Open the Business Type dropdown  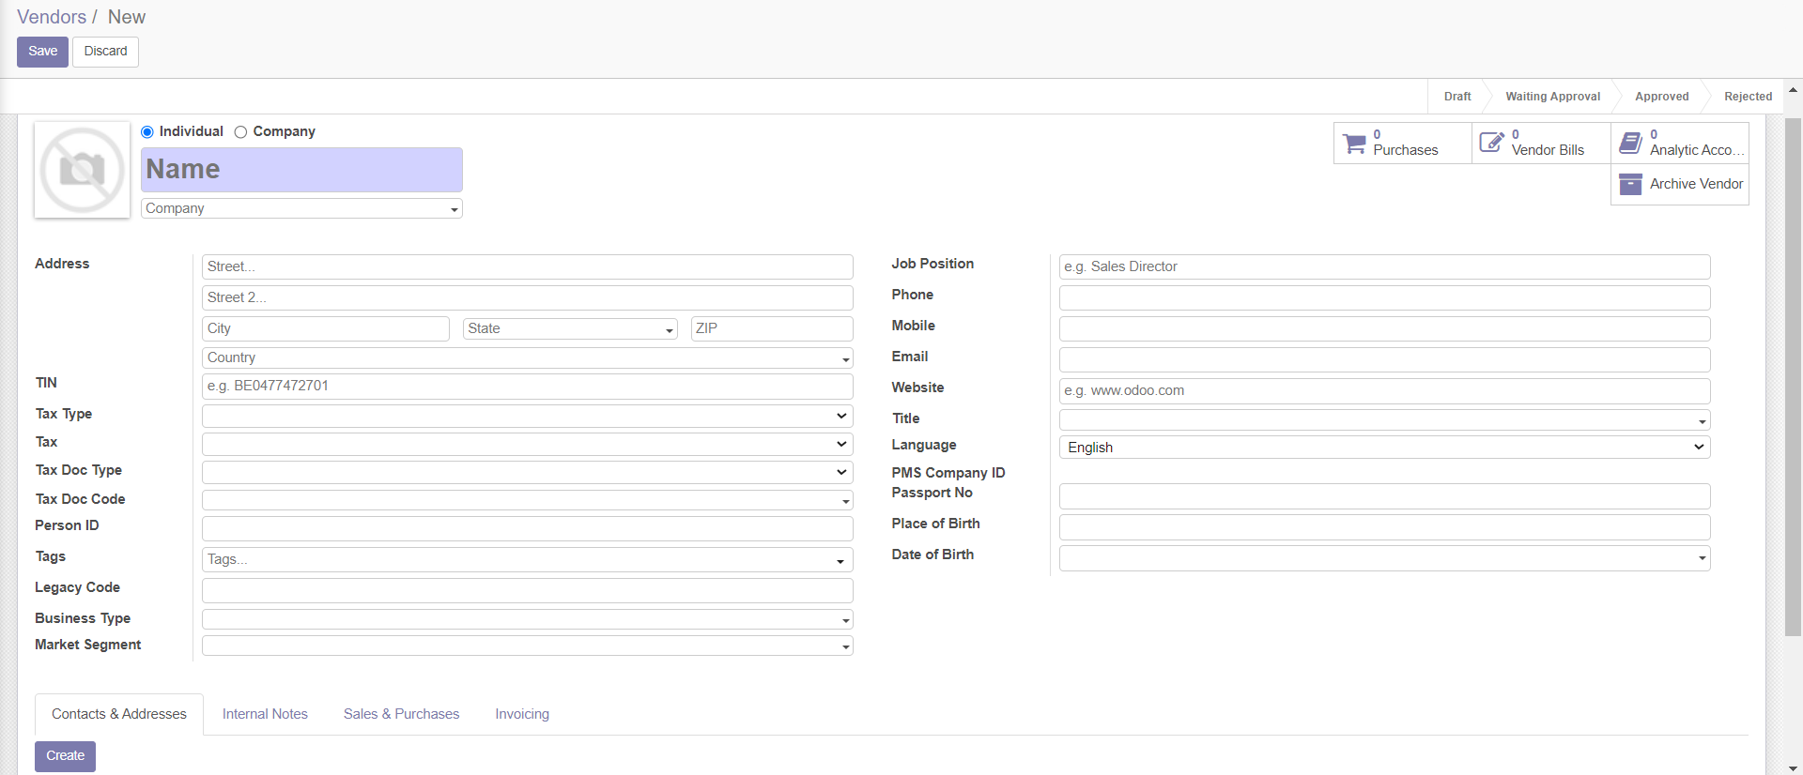527,619
